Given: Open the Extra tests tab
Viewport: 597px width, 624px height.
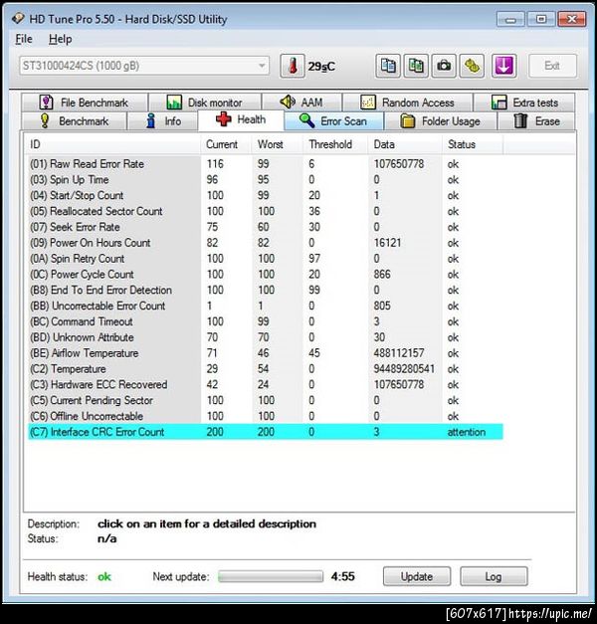Looking at the screenshot, I should 524,103.
